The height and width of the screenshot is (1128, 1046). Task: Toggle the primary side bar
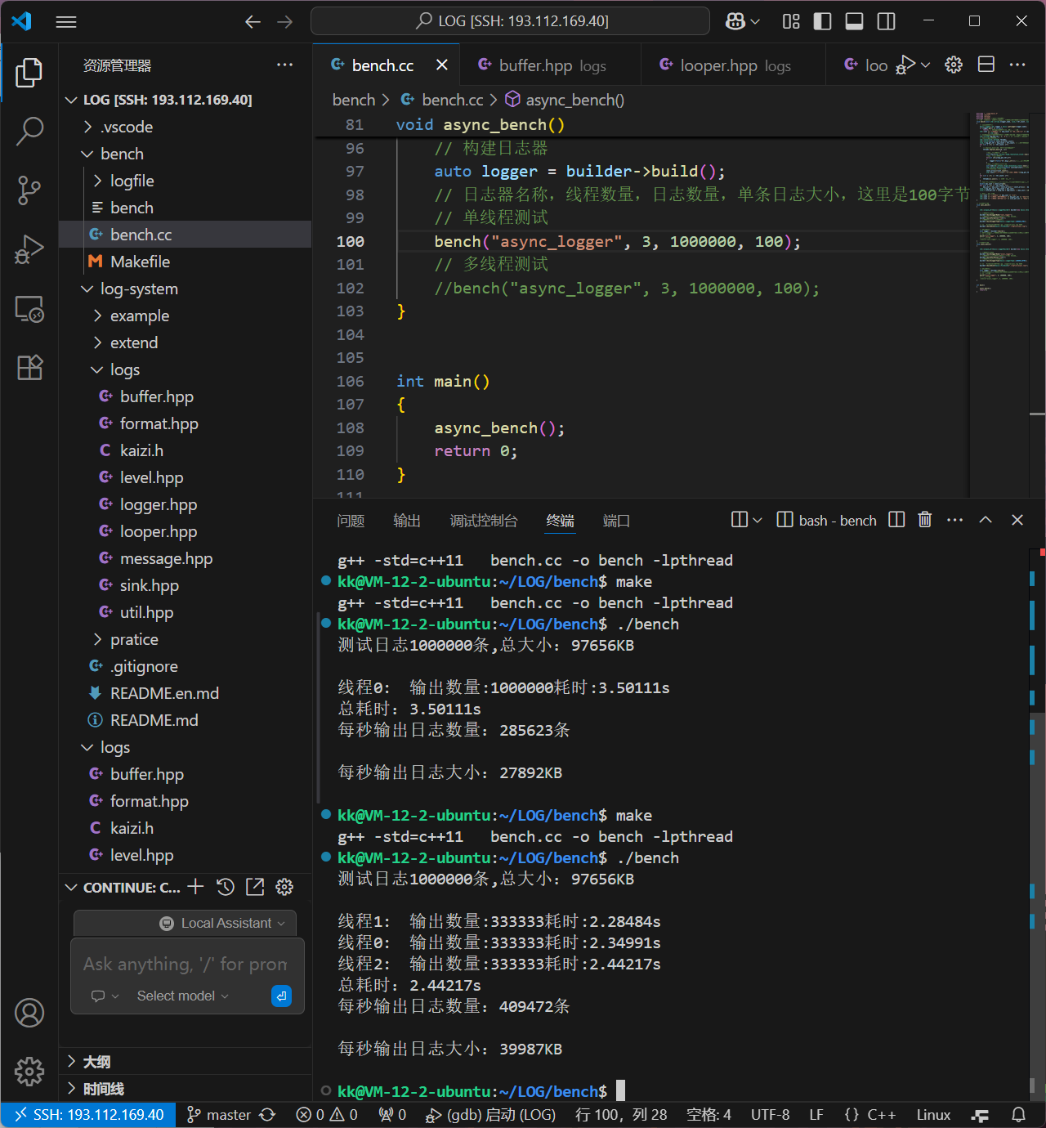click(x=823, y=22)
